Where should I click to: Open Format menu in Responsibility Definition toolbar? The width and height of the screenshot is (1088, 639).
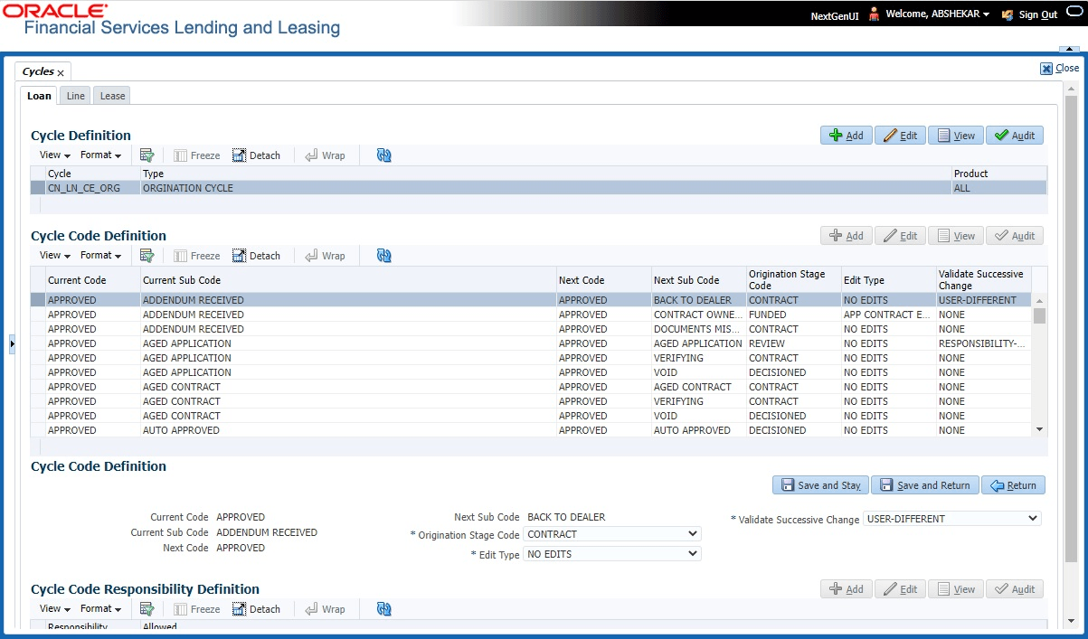click(x=100, y=609)
